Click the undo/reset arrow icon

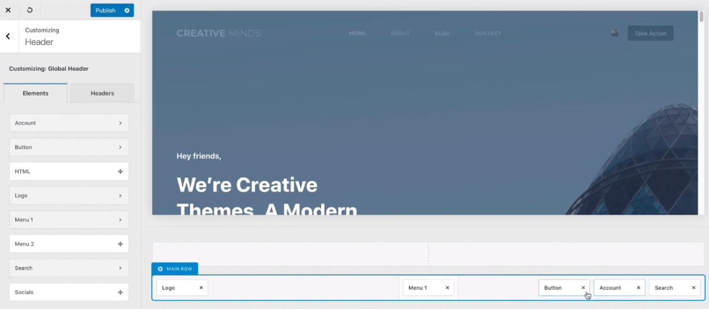29,10
